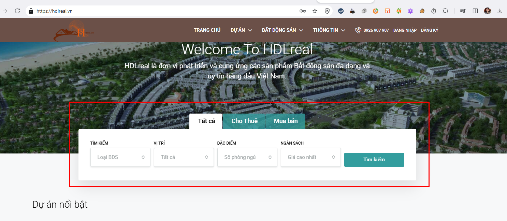Expand the BẤT ĐỘNG SẢN chevron arrow
The width and height of the screenshot is (507, 221).
click(x=301, y=30)
